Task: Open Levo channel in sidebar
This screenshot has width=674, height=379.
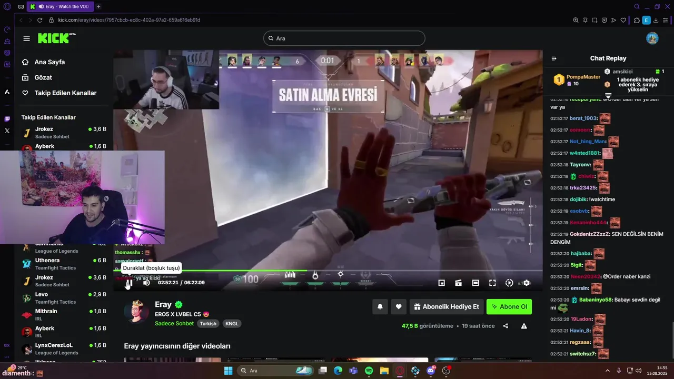Action: pyautogui.click(x=63, y=298)
